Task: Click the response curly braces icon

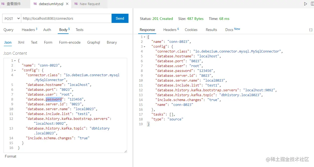Action: (311, 30)
